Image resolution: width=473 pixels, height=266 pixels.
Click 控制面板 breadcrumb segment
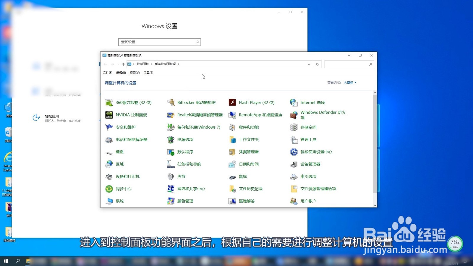[x=143, y=64]
